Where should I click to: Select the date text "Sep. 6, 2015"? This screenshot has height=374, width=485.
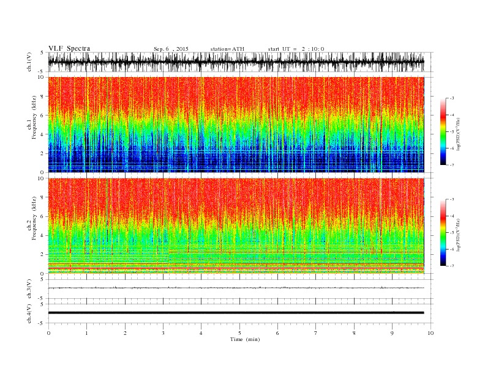pos(171,49)
